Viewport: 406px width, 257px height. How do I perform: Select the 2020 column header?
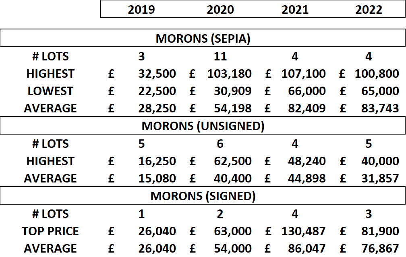coord(220,10)
